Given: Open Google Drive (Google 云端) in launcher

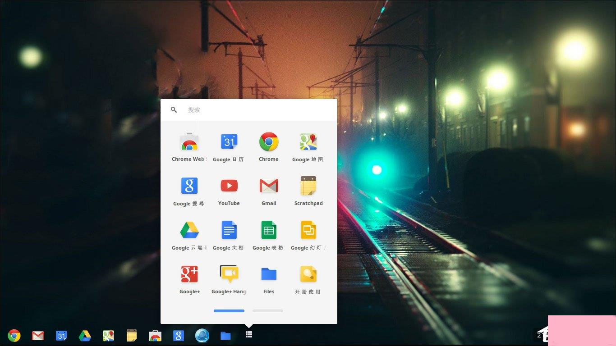Looking at the screenshot, I should pos(189,235).
